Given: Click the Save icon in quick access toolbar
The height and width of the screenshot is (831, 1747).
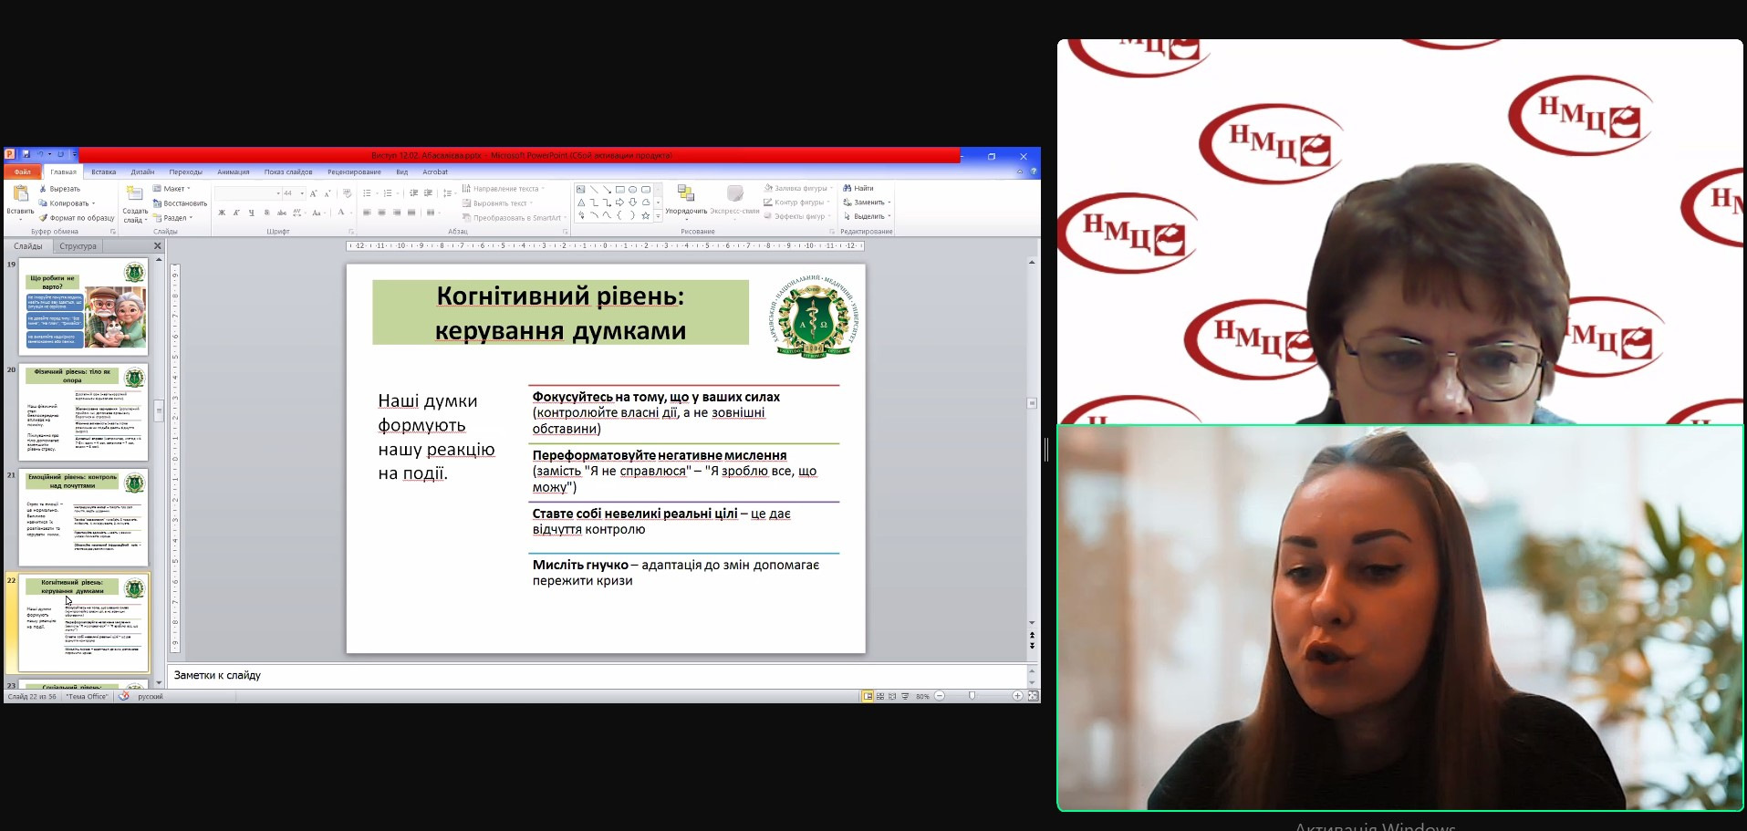Looking at the screenshot, I should (x=26, y=155).
